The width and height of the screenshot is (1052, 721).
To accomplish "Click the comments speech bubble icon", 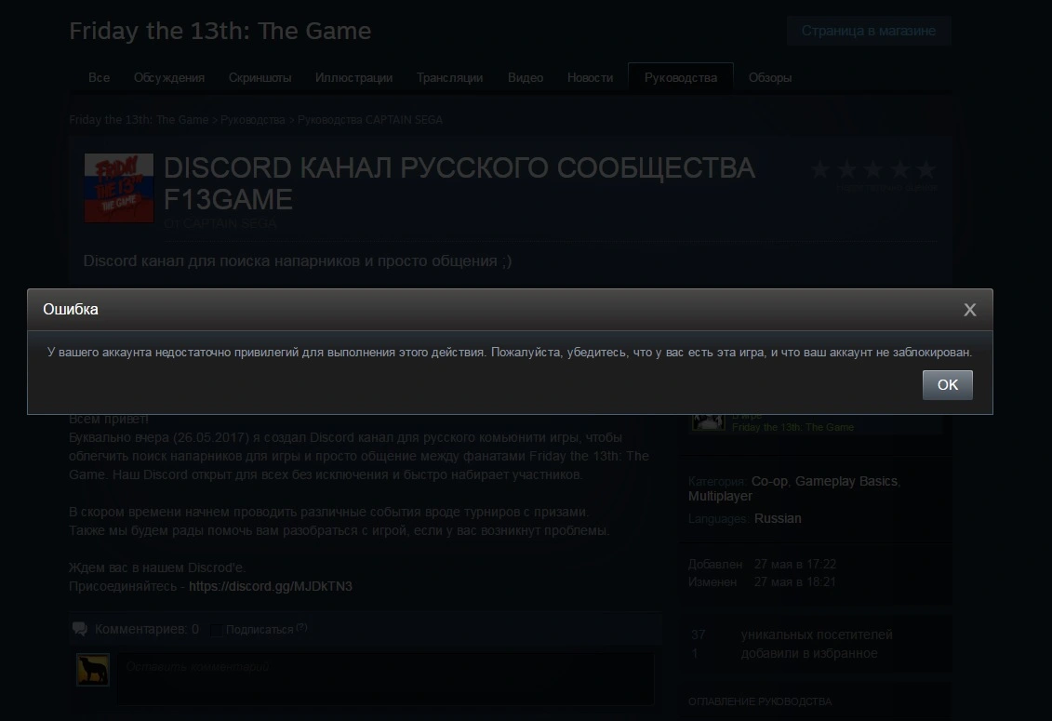I will pyautogui.click(x=80, y=629).
